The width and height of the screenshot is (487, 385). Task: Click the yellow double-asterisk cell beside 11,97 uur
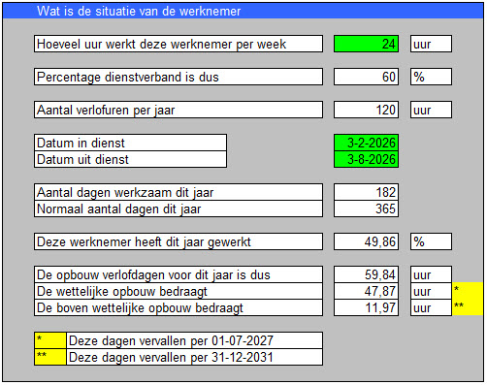(x=468, y=307)
